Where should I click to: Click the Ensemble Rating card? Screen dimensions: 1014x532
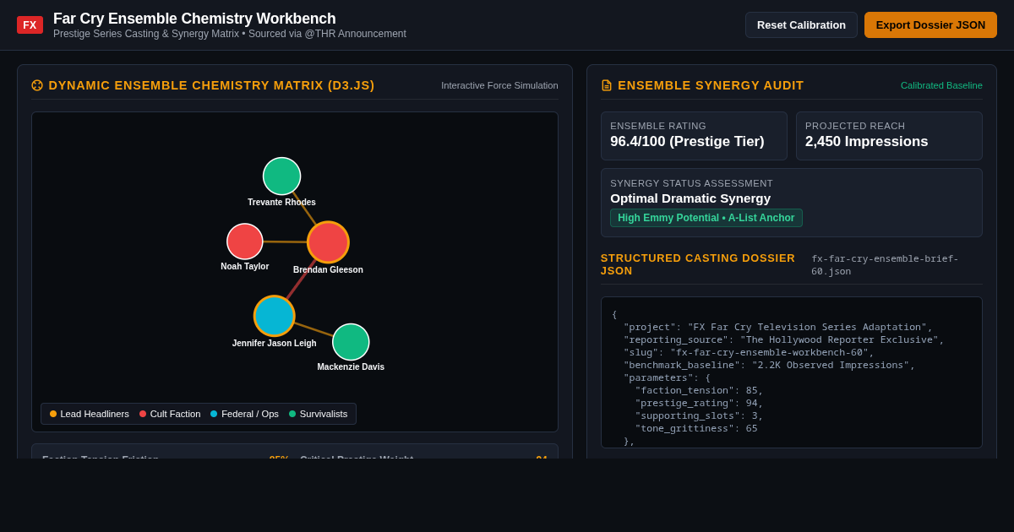pos(694,136)
